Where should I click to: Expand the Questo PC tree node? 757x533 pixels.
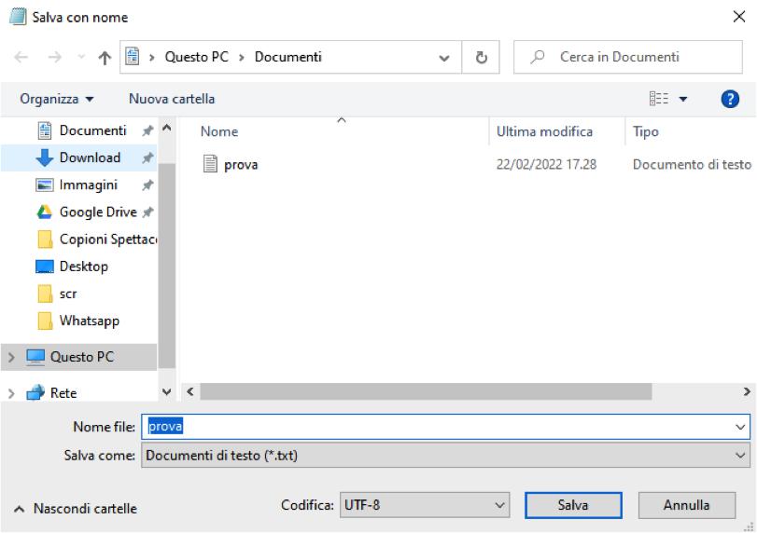[x=11, y=357]
